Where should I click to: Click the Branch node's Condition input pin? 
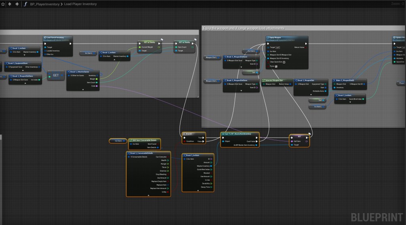(184, 141)
